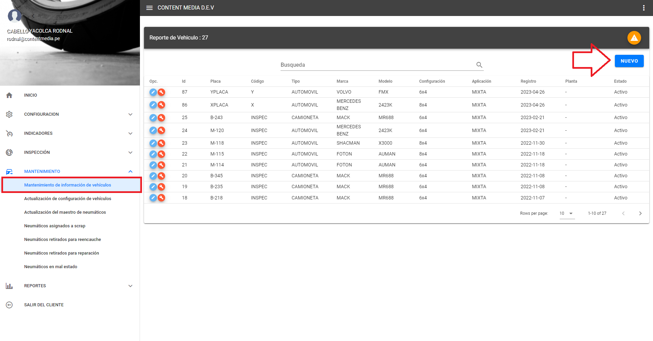Open Actualización del maestro de neumáticos
Screen dimensions: 653x341
click(x=65, y=212)
